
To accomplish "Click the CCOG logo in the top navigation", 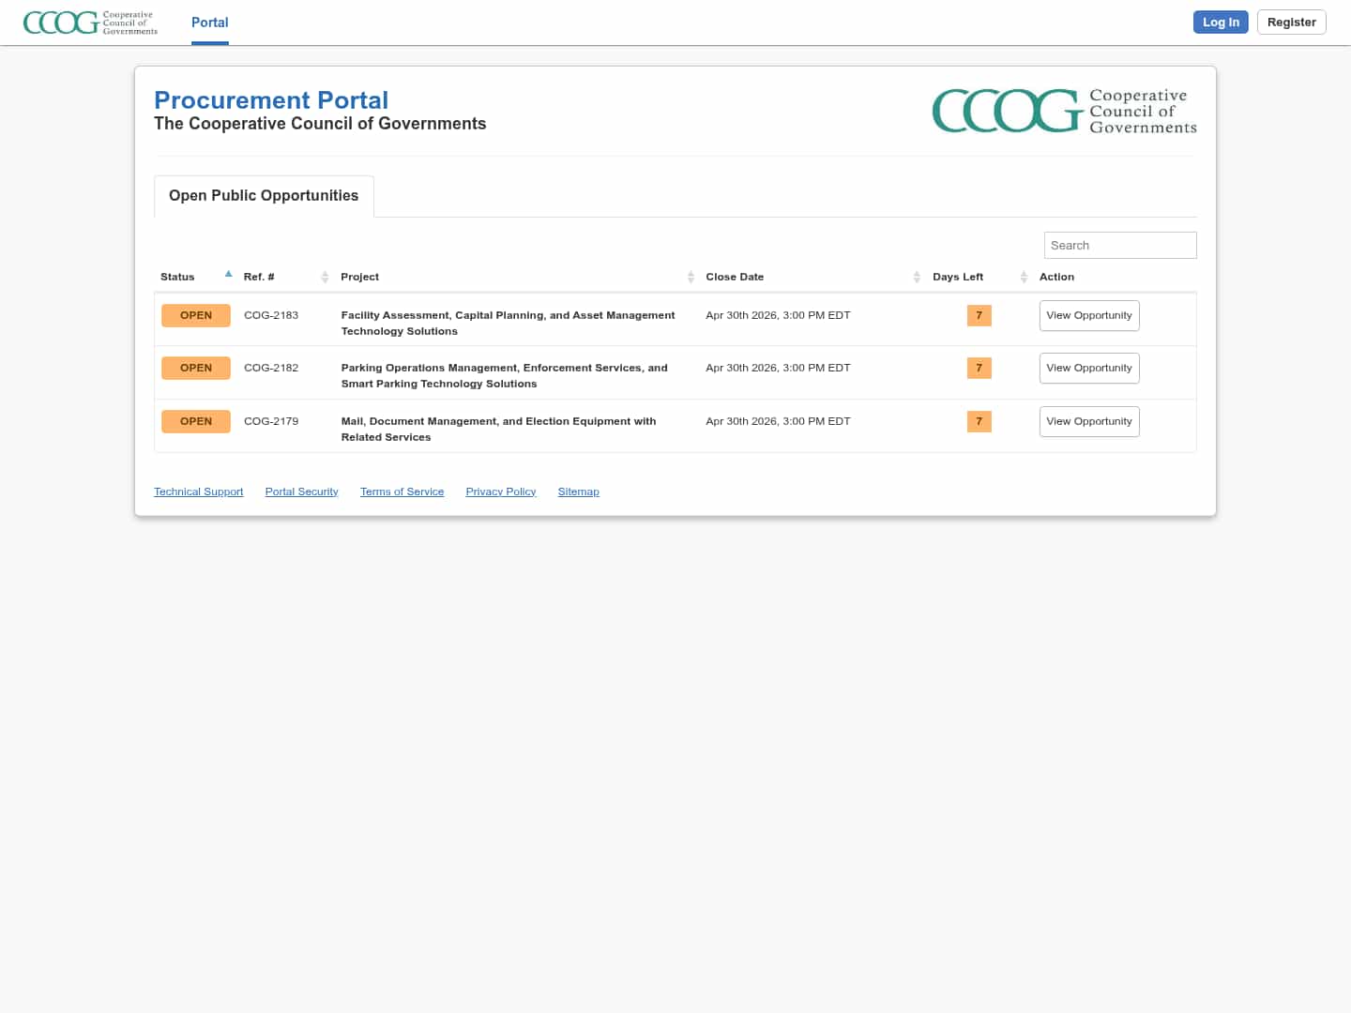I will coord(89,23).
